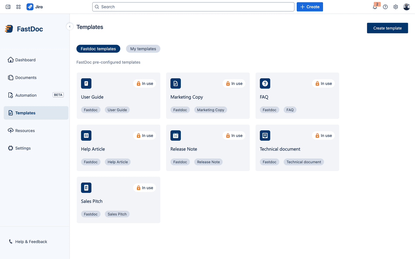
Task: Toggle In use on the Sales Pitch template
Action: coord(144,187)
